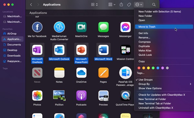Image resolution: width=194 pixels, height=118 pixels.
Task: Choose Move to Trash
Action: coord(164,27)
